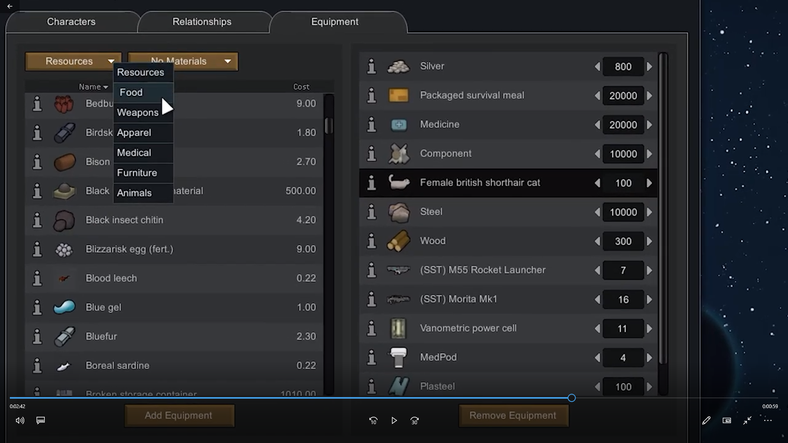Click the pencil edit icon
Image resolution: width=788 pixels, height=443 pixels.
(706, 420)
